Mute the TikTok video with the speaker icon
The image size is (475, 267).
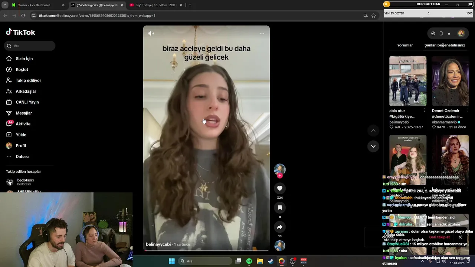click(x=151, y=33)
